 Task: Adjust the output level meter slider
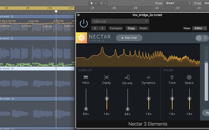(206, 62)
